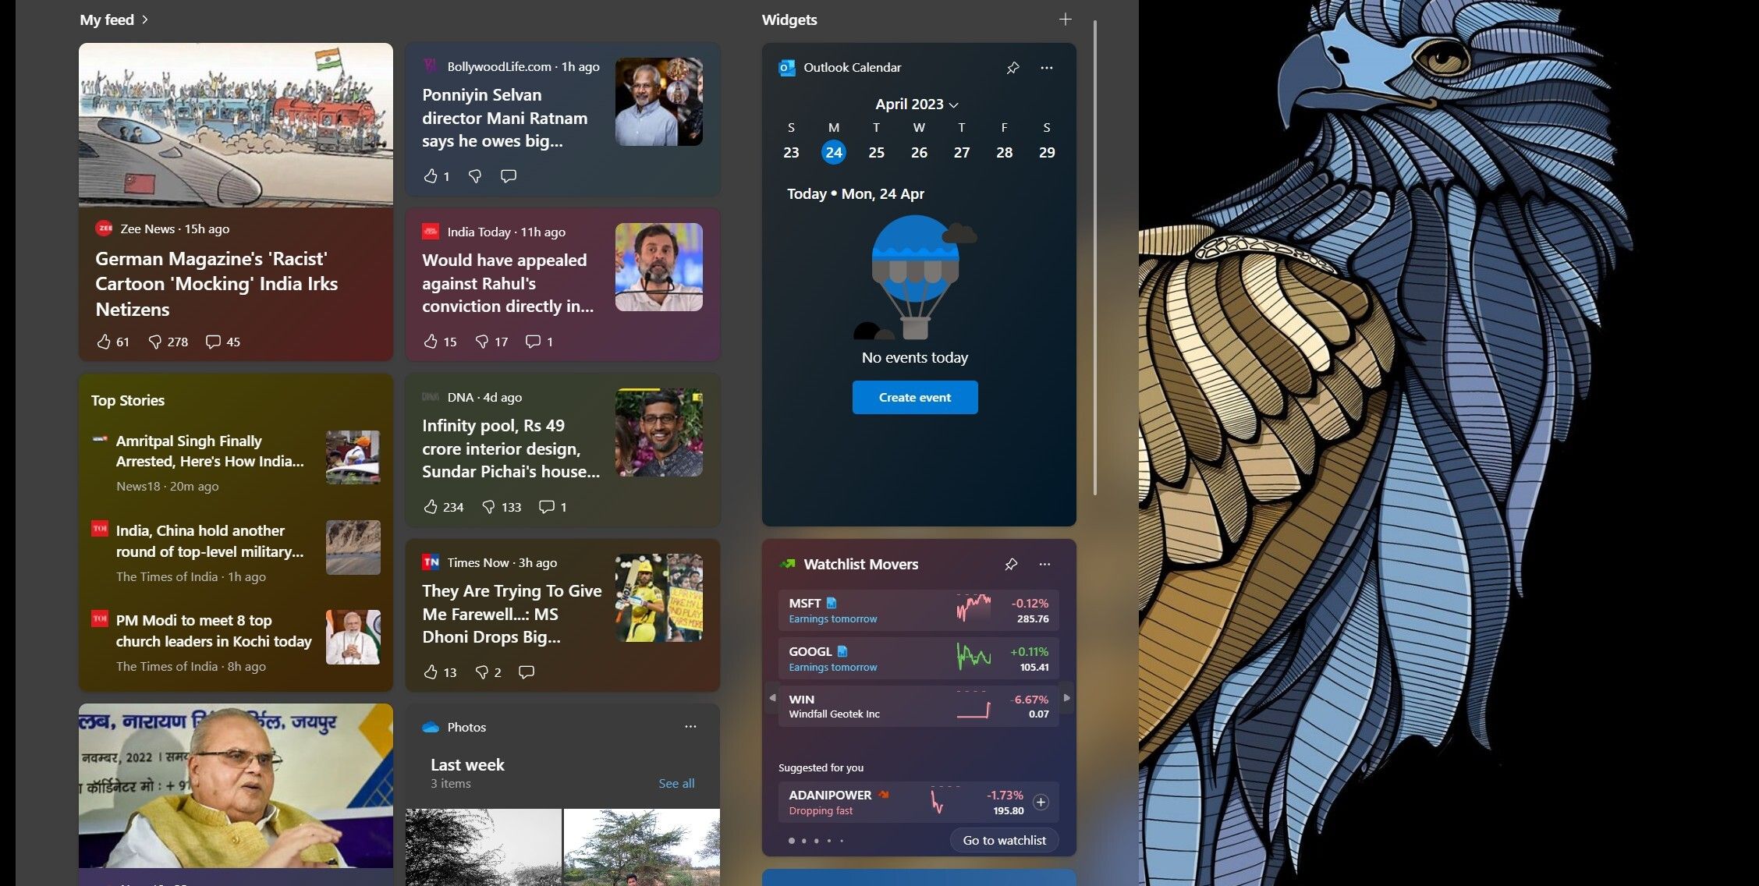Image resolution: width=1759 pixels, height=886 pixels.
Task: Toggle the ADANIPOWER add to watchlist button
Action: [x=1039, y=803]
